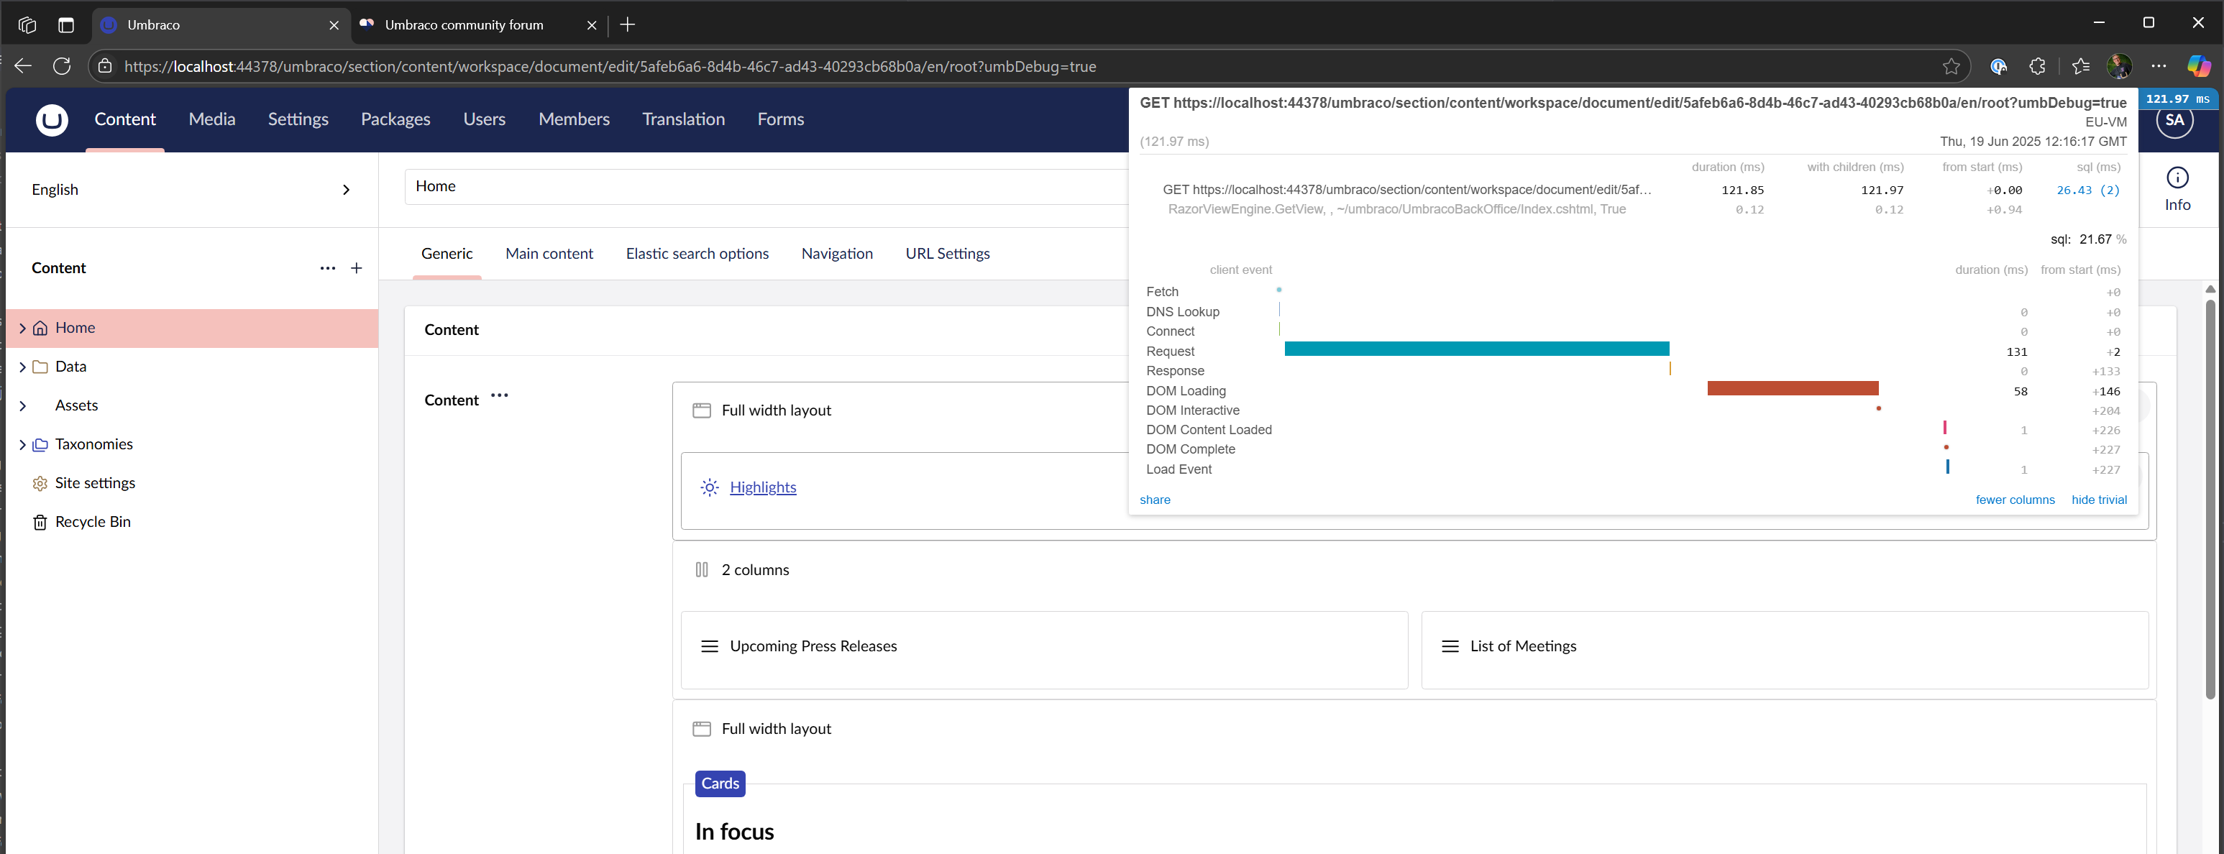Open the browser tab actions icon
The width and height of the screenshot is (2224, 854).
click(x=66, y=25)
